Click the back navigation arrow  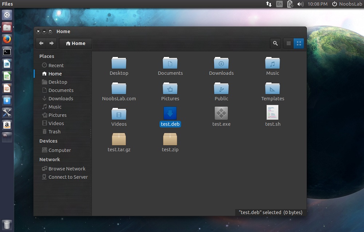pyautogui.click(x=41, y=43)
